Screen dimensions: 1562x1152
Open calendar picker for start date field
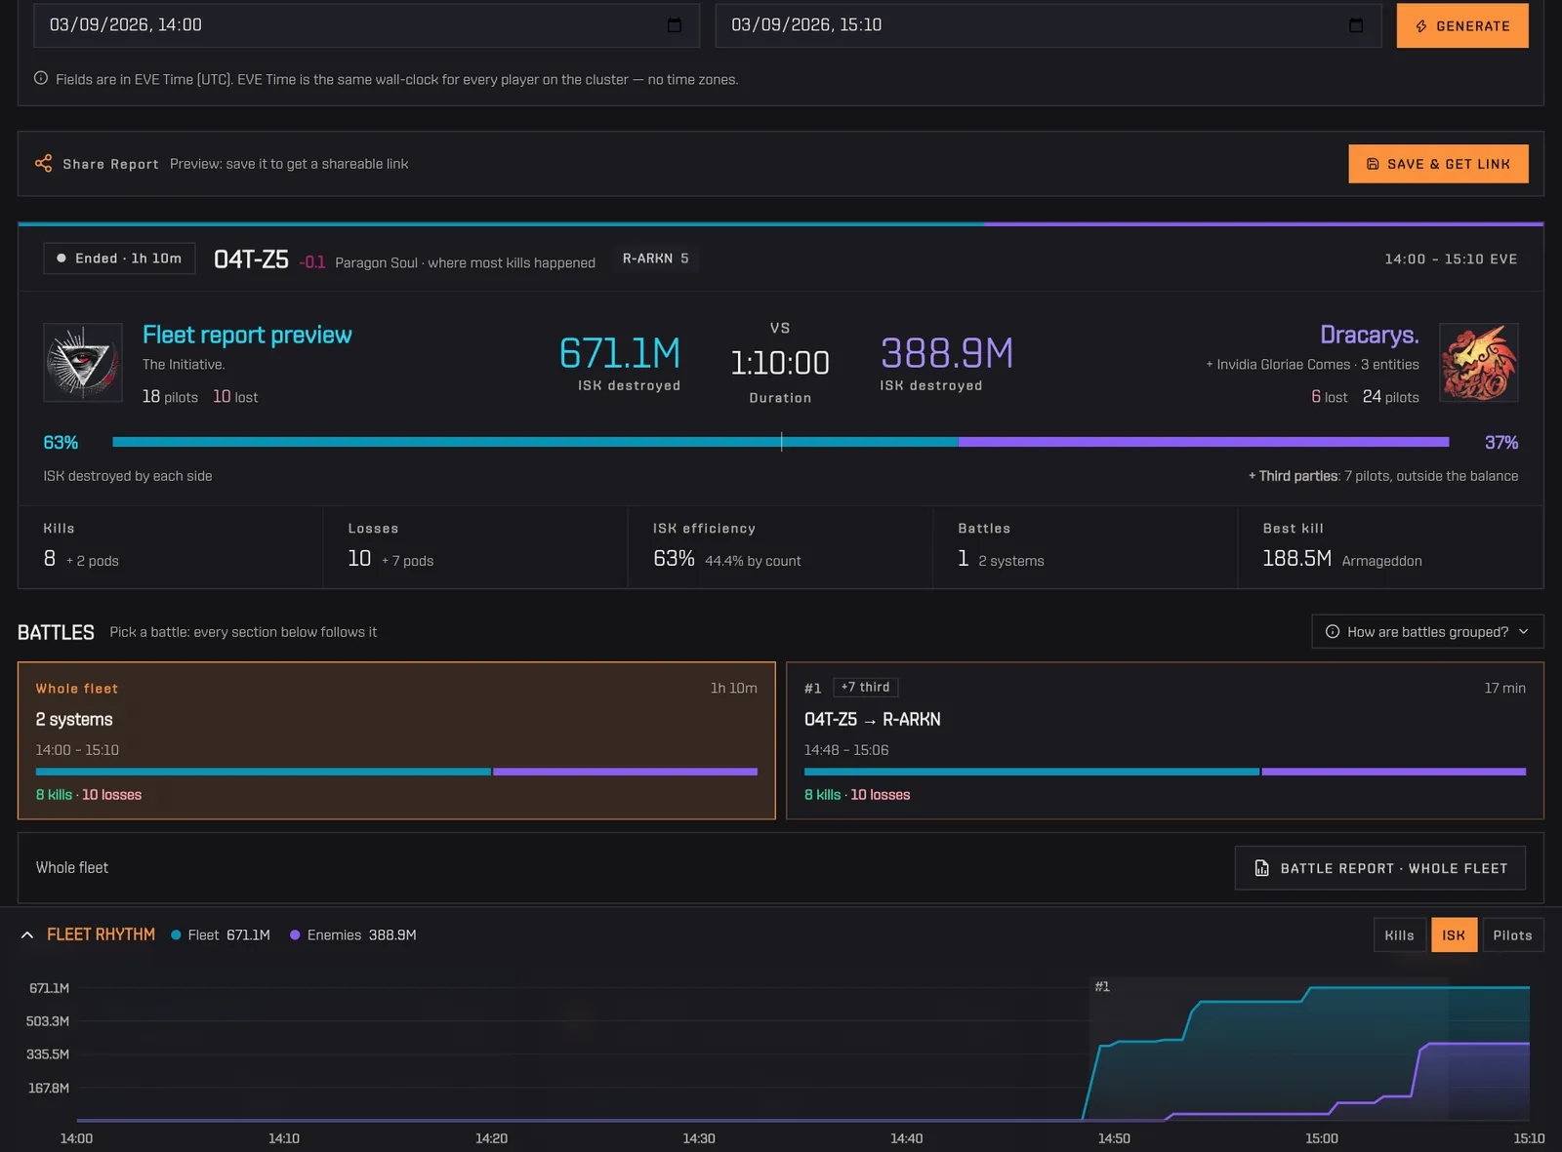[x=674, y=25]
